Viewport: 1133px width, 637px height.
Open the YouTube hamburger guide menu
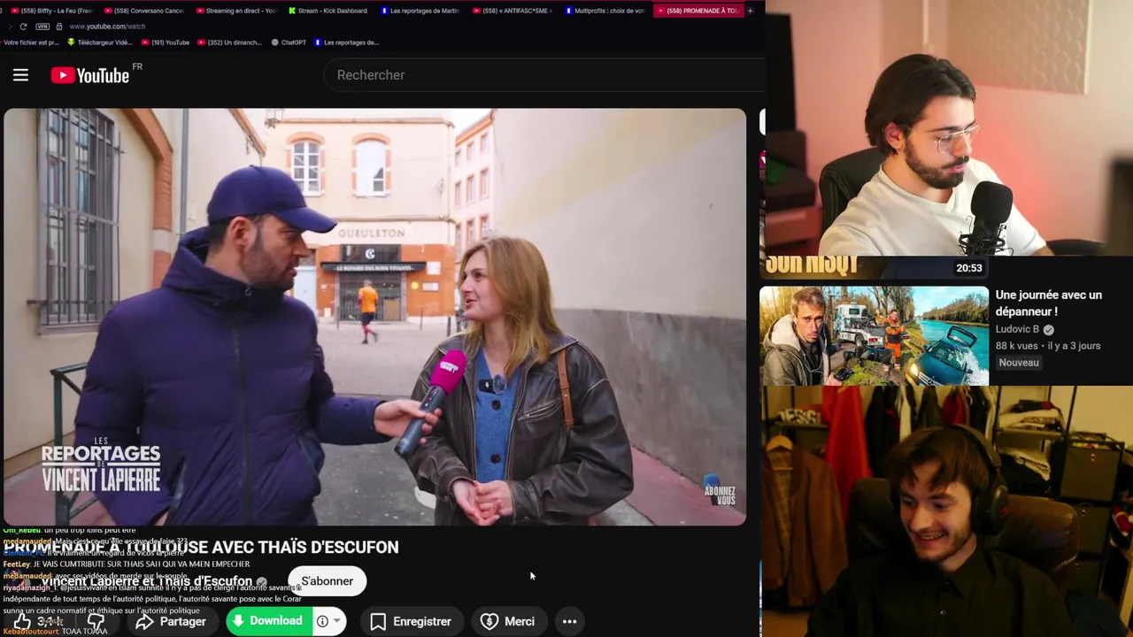pos(20,75)
